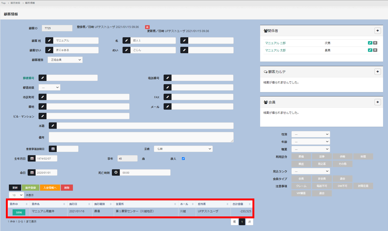Click edit pencil for マニュアル 二郎
The width and height of the screenshot is (388, 231).
pos(370,43)
